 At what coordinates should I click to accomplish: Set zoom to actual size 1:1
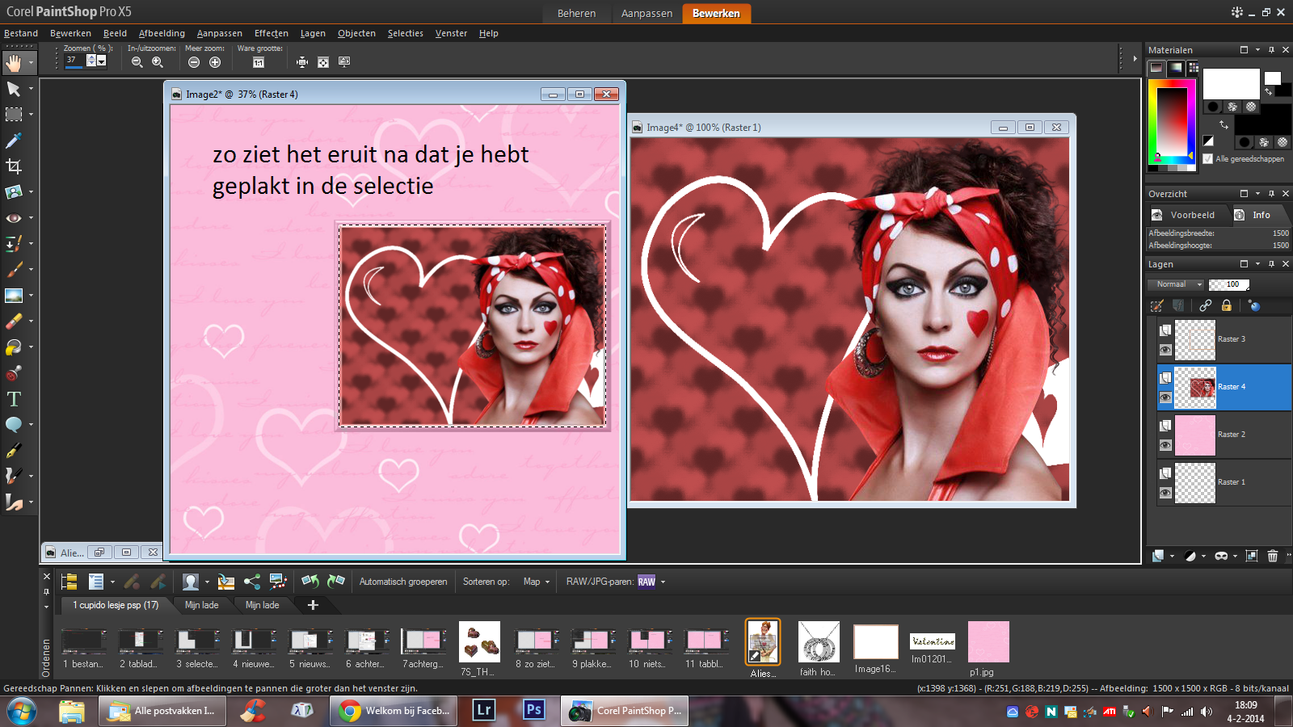[x=259, y=62]
